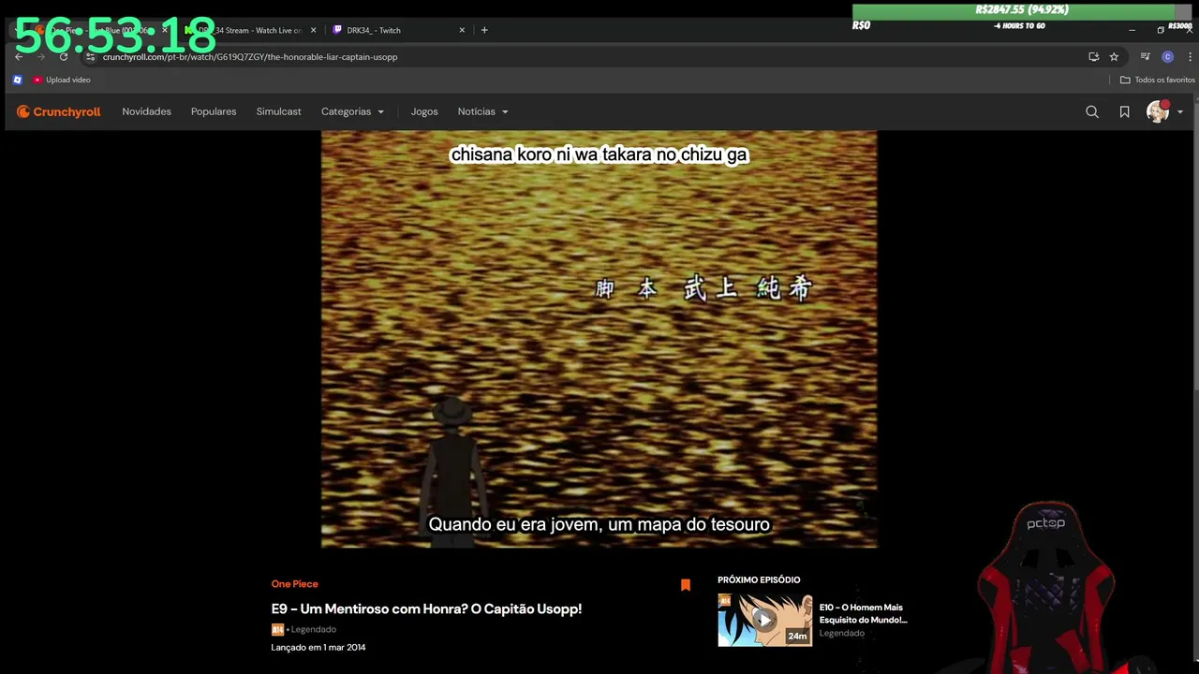This screenshot has width=1199, height=674.
Task: Open Todos os favoritos folder
Action: (x=1158, y=80)
